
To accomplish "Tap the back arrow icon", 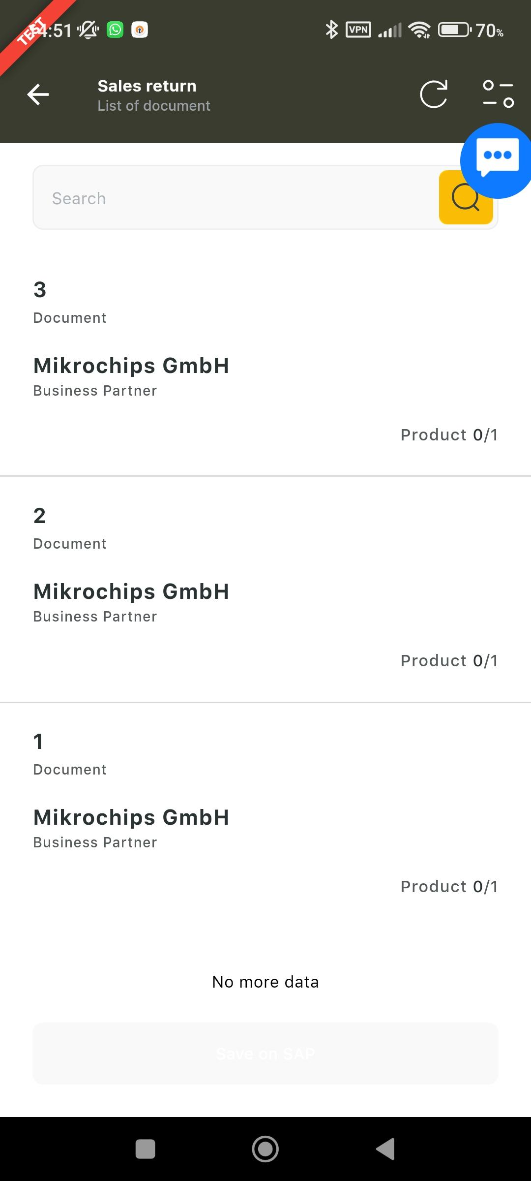I will point(38,94).
